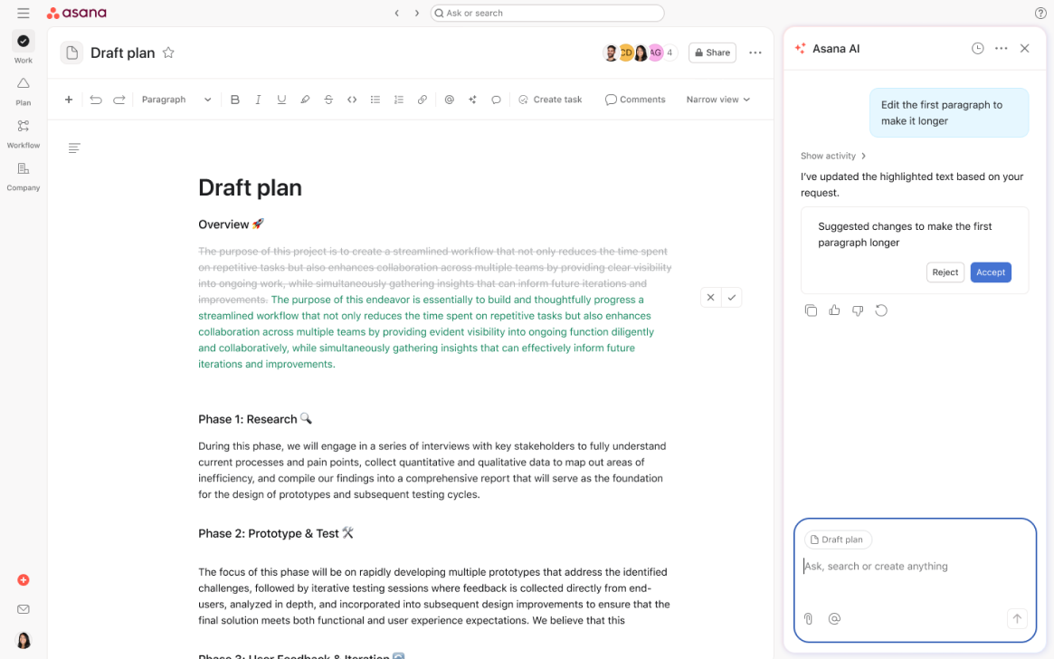Open document more options menu
The height and width of the screenshot is (659, 1054).
755,53
